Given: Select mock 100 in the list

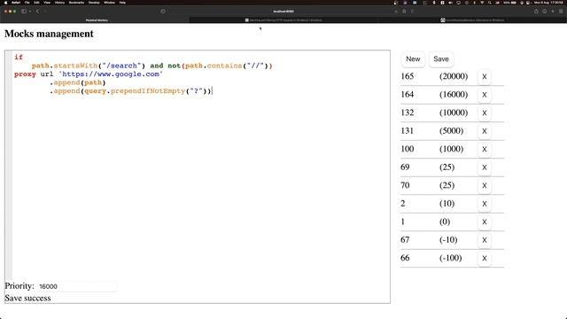Looking at the screenshot, I should coord(408,149).
